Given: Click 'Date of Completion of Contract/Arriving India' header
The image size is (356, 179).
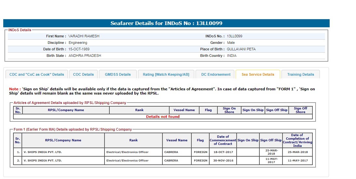Looking at the screenshot, I should (297, 140).
